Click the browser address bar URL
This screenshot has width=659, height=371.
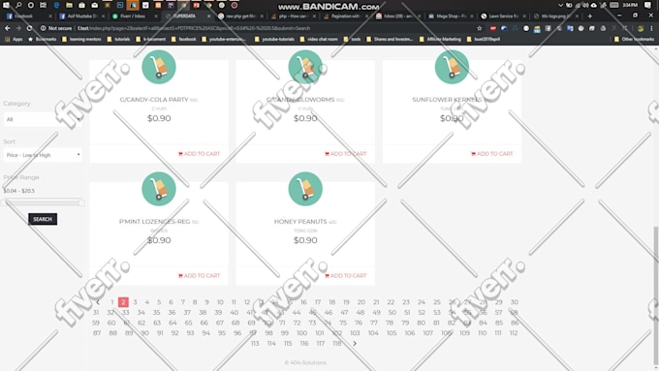[193, 28]
